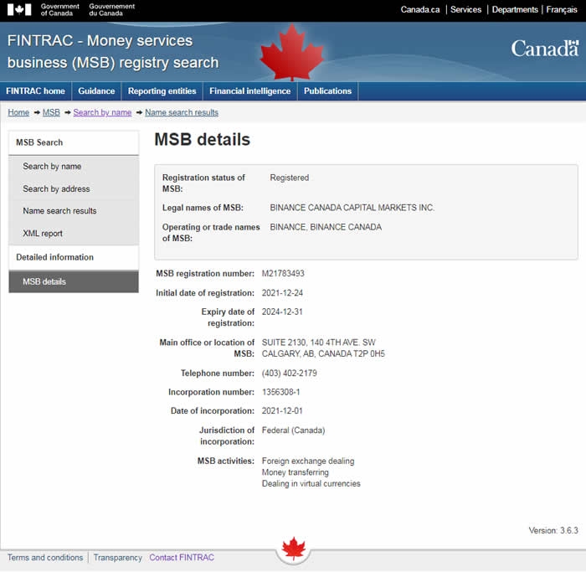Click the Government of Canada flag icon
586x572 pixels.
19,9
